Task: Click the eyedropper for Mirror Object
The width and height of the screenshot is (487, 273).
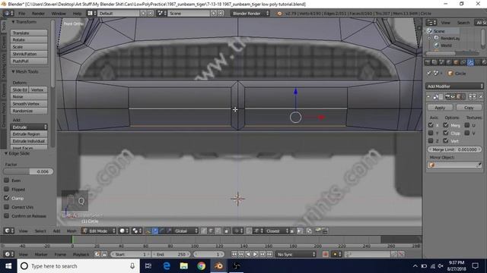Action: coord(479,165)
